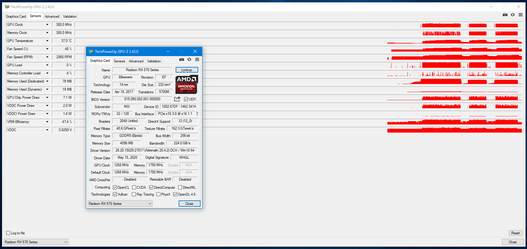Open VRM Efficiency sensor dropdown
527x249 pixels.
tap(47, 122)
